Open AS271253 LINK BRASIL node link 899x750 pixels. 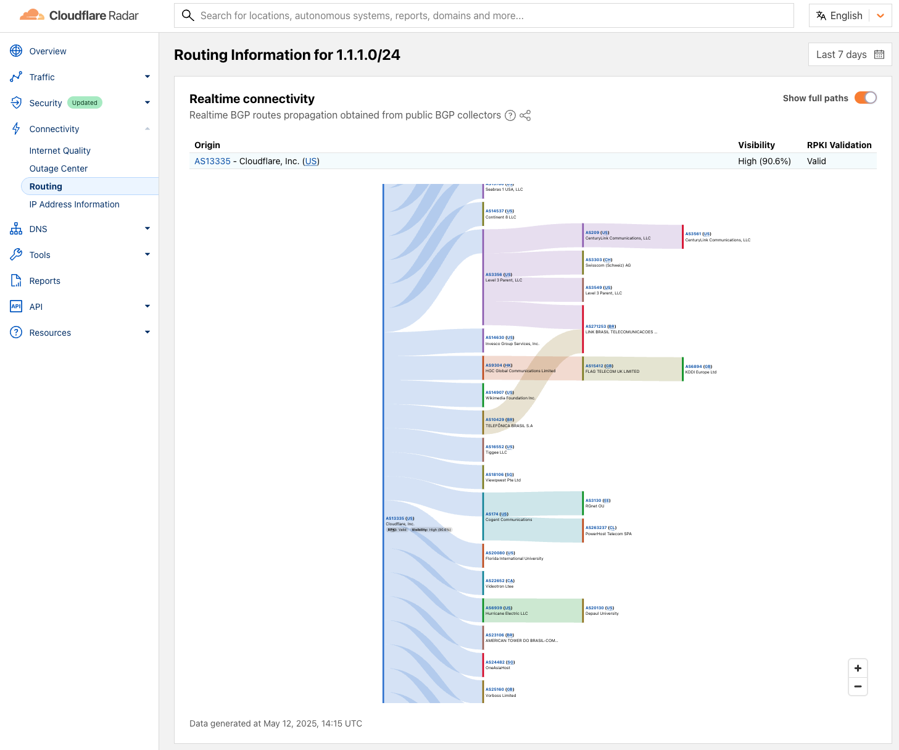(x=596, y=327)
